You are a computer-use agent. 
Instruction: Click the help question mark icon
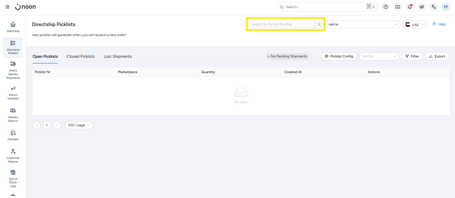coord(386,7)
